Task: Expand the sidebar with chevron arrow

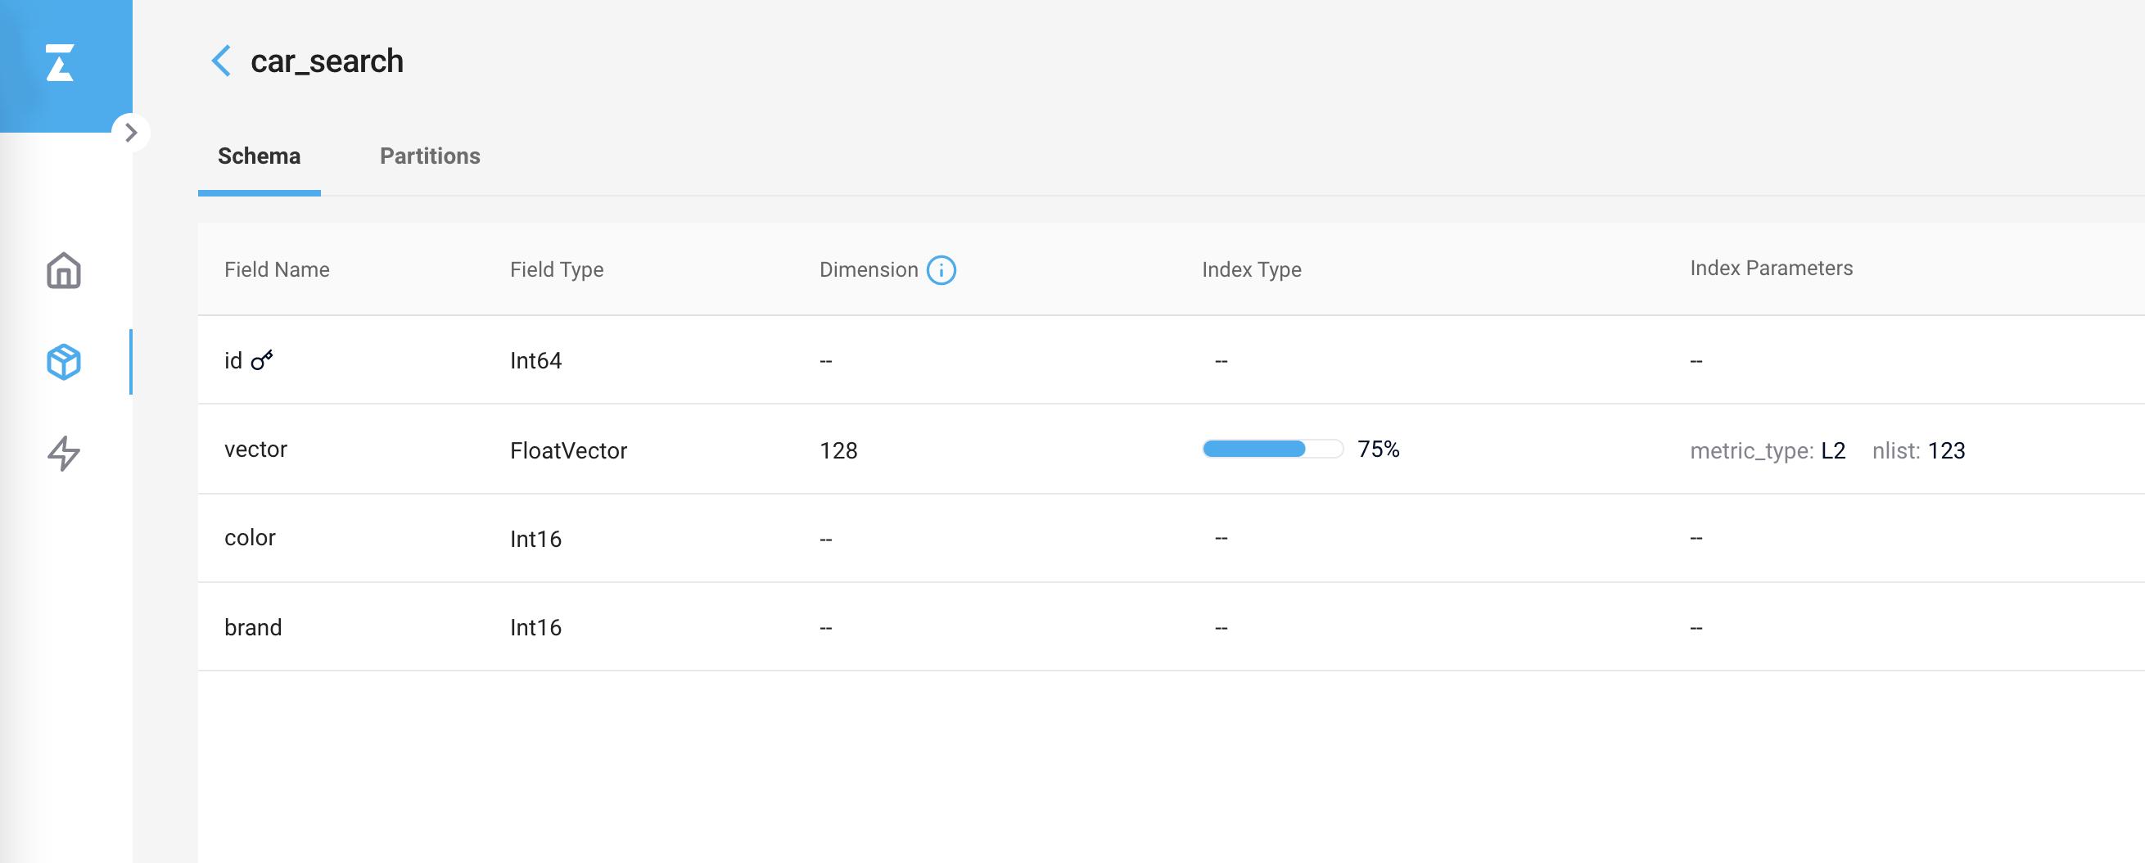Action: (131, 133)
